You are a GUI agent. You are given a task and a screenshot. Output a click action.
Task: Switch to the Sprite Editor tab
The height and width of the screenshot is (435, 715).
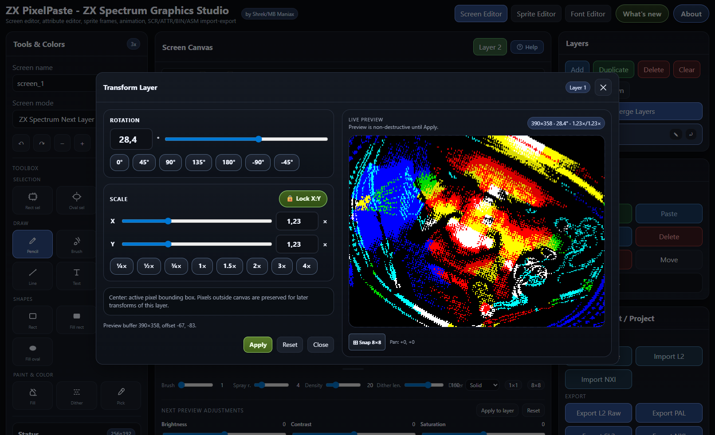536,14
